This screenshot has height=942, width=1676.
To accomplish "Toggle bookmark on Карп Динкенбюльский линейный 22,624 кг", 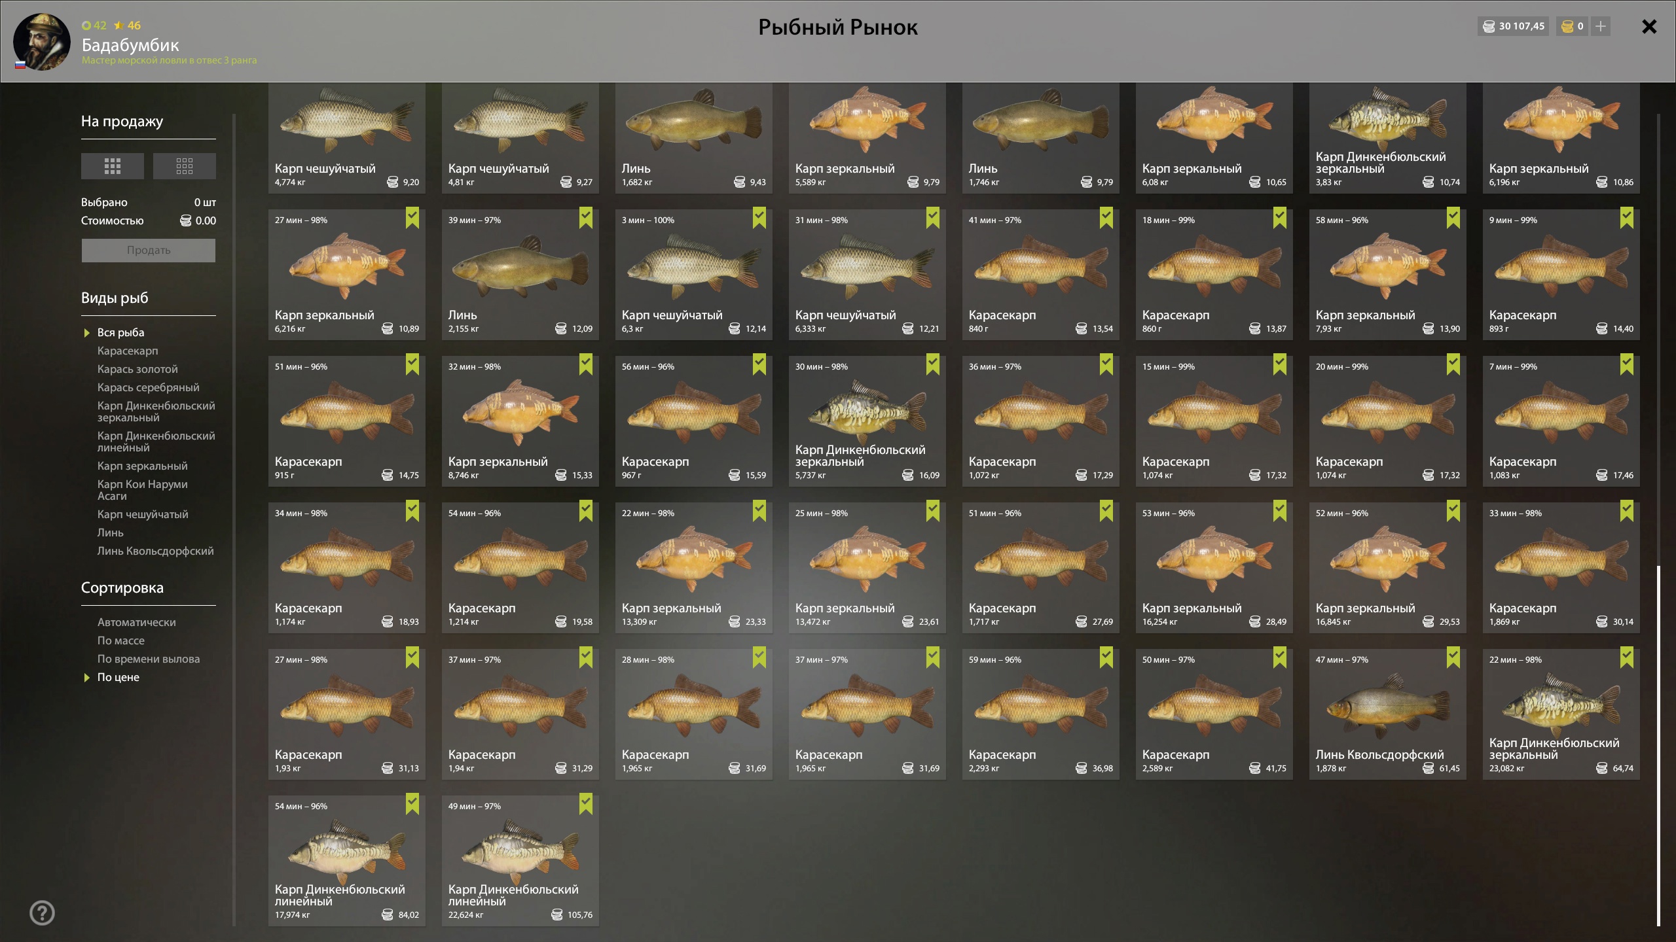I will pos(586,804).
